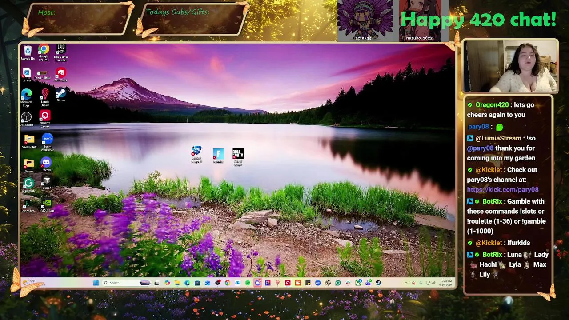
Task: Click the tray microphone icon
Action: pos(421,283)
